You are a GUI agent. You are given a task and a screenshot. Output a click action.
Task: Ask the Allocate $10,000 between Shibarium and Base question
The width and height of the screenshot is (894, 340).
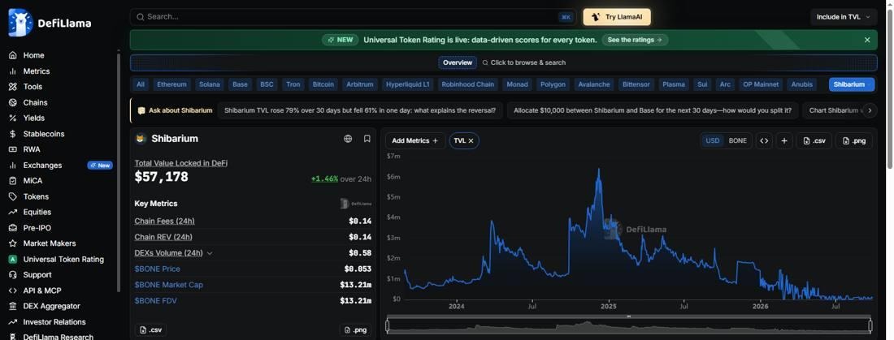(653, 110)
